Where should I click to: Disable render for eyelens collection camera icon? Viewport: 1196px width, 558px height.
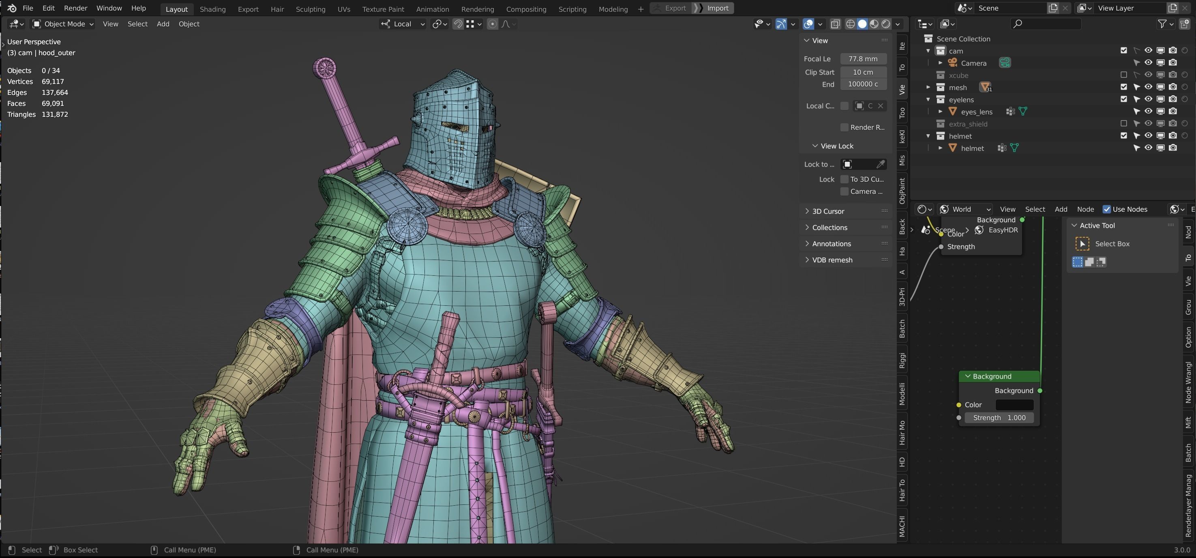coord(1173,99)
